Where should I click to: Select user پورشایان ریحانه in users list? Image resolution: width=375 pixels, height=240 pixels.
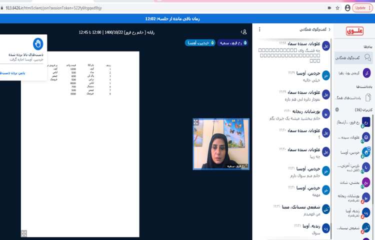click(353, 197)
